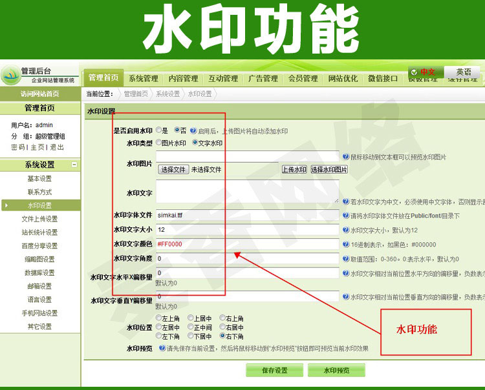The width and height of the screenshot is (485, 390).
Task: Open 缩略图设置 in sidebar
Action: (x=39, y=259)
